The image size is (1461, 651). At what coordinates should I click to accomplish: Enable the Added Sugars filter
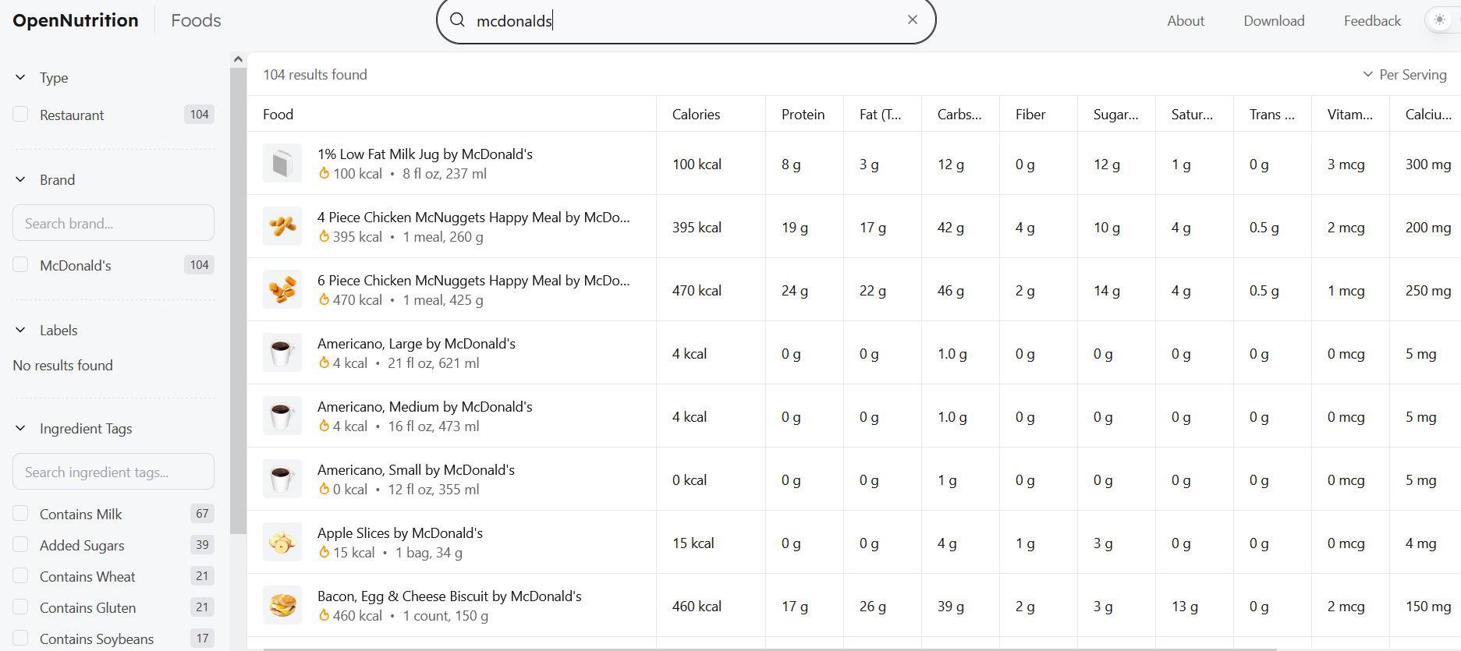tap(21, 545)
